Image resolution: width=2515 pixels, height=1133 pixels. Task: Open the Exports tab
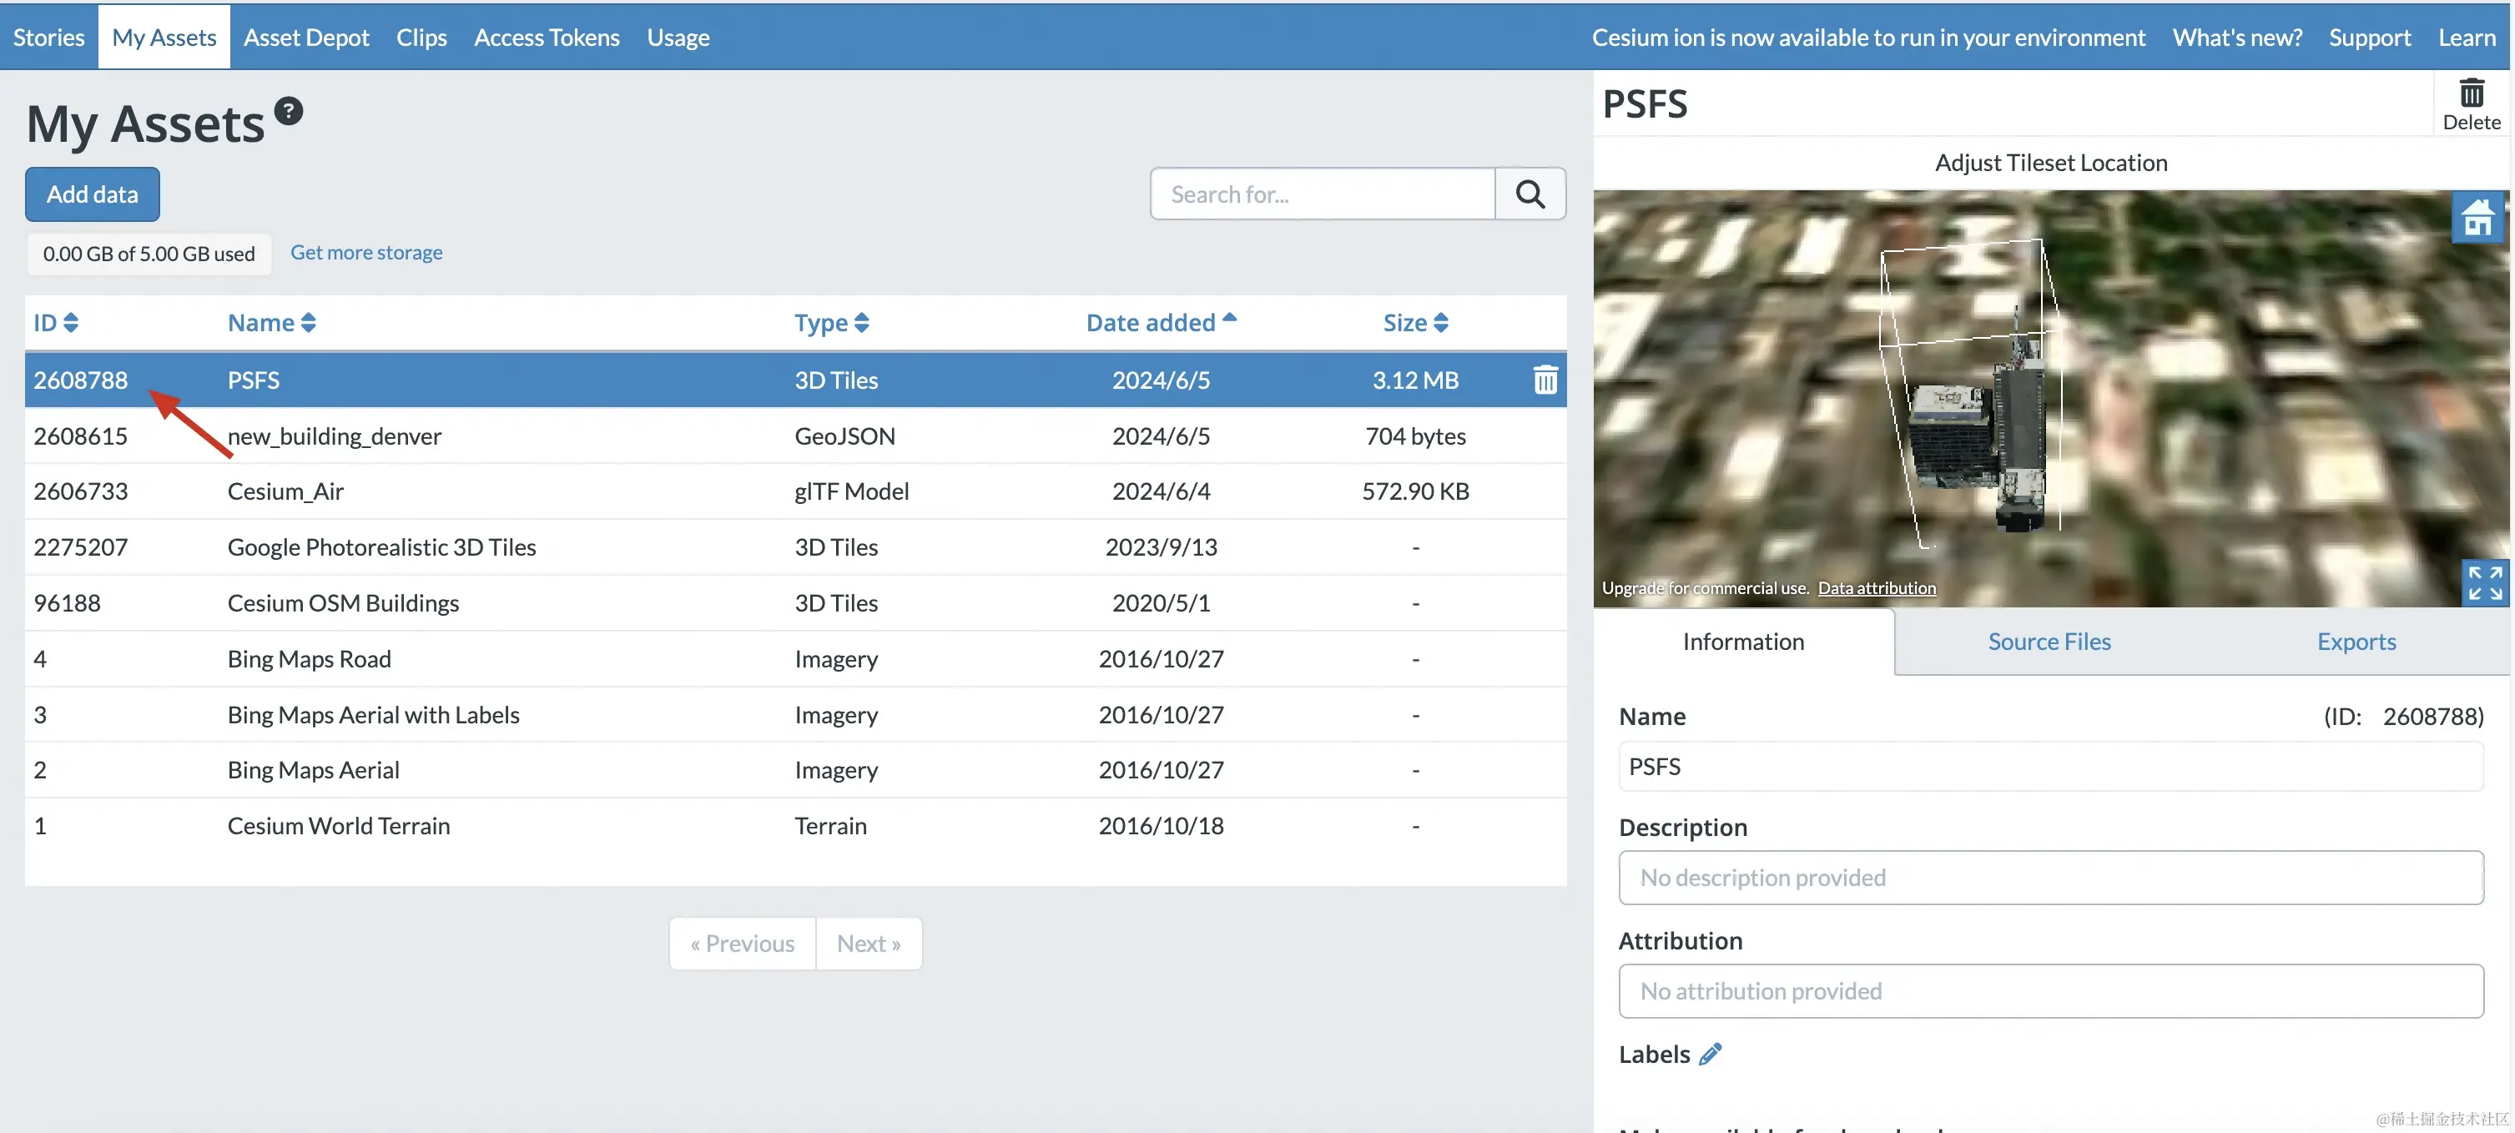[2355, 641]
